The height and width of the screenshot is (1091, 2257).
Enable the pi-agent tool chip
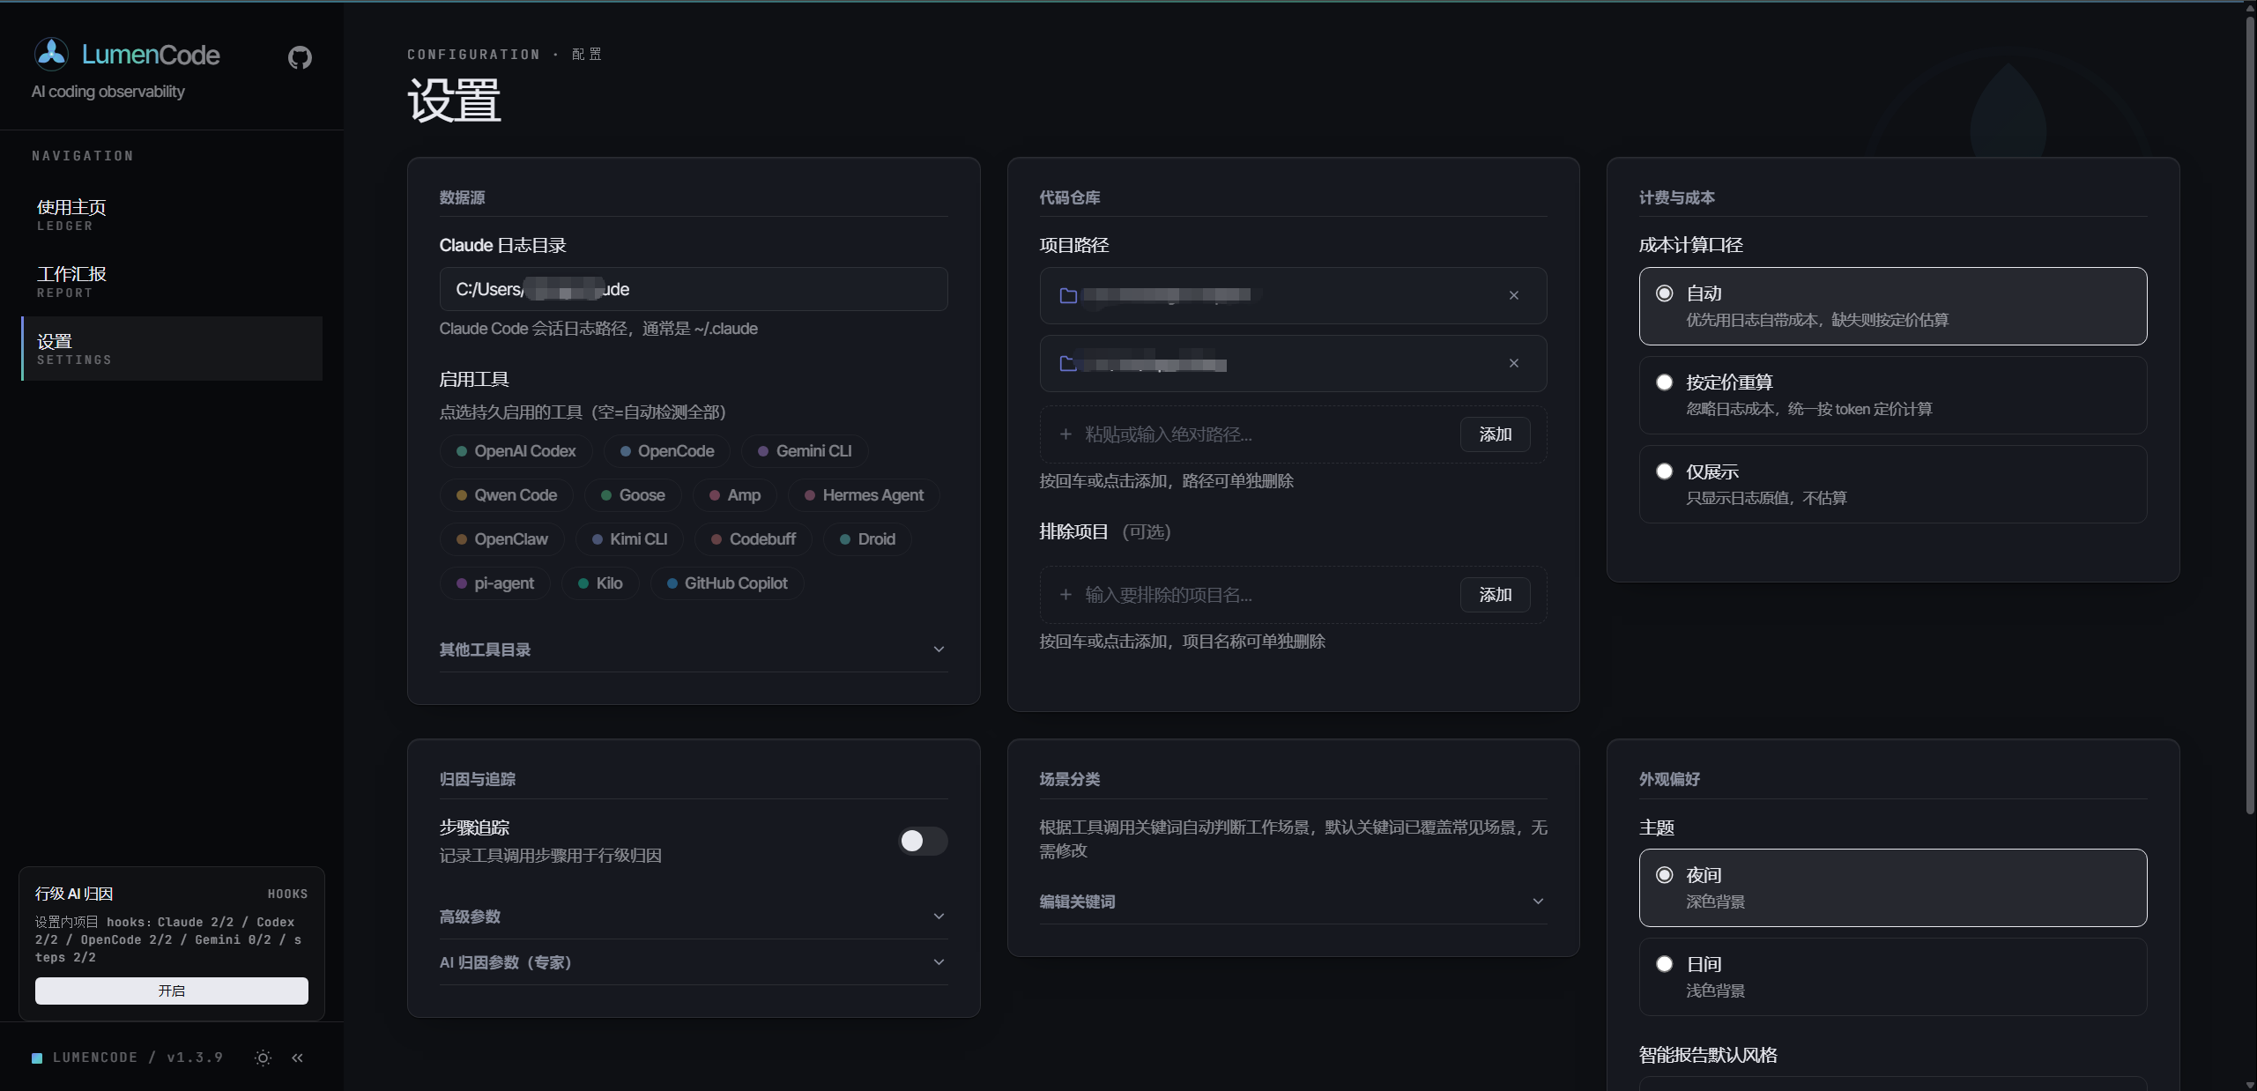[x=495, y=583]
